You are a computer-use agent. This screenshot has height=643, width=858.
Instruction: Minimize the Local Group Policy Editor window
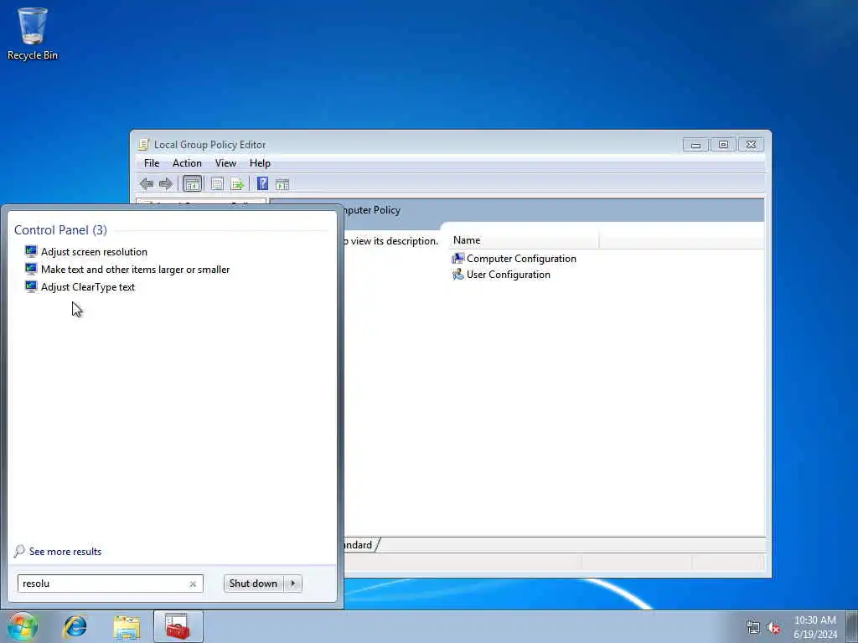tap(695, 144)
